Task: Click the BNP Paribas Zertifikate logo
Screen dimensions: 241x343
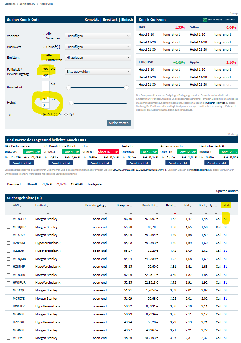Action: click(219, 20)
